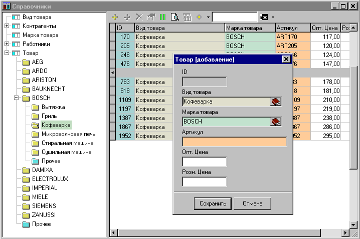Image resolution: width=360 pixels, height=239 pixels.
Task: Select the AEG folder
Action: click(x=38, y=62)
